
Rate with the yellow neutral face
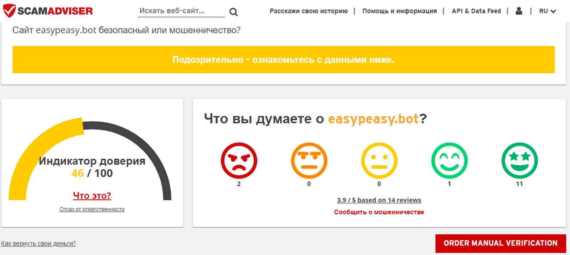coord(379,160)
